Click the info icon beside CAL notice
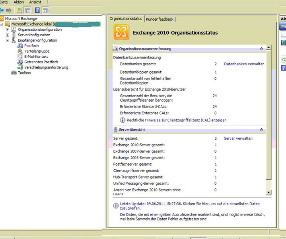Viewport: 286px width, 239px height. (x=123, y=120)
